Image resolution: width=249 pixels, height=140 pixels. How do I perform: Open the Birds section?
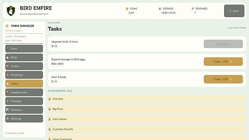point(24,57)
